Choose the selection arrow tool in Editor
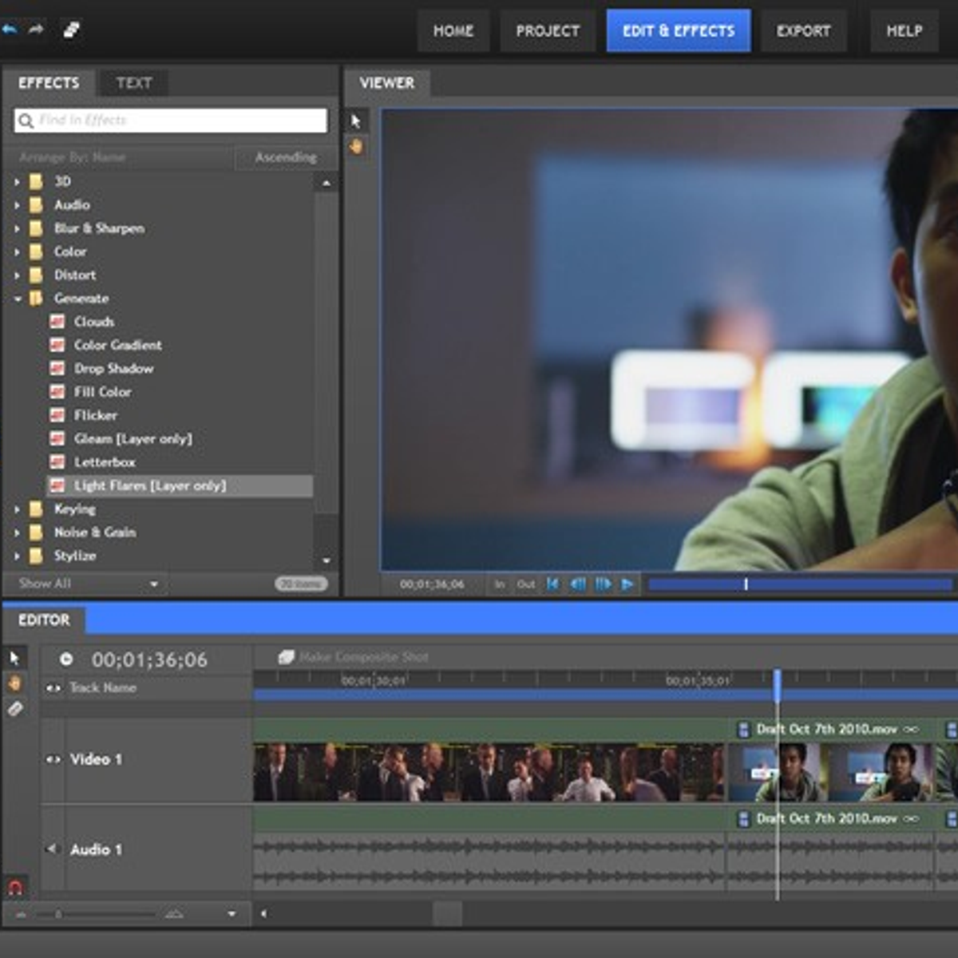The image size is (958, 958). coord(14,658)
